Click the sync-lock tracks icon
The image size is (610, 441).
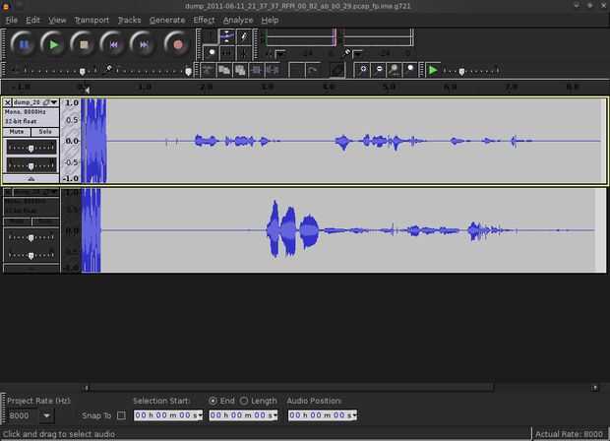pos(336,71)
